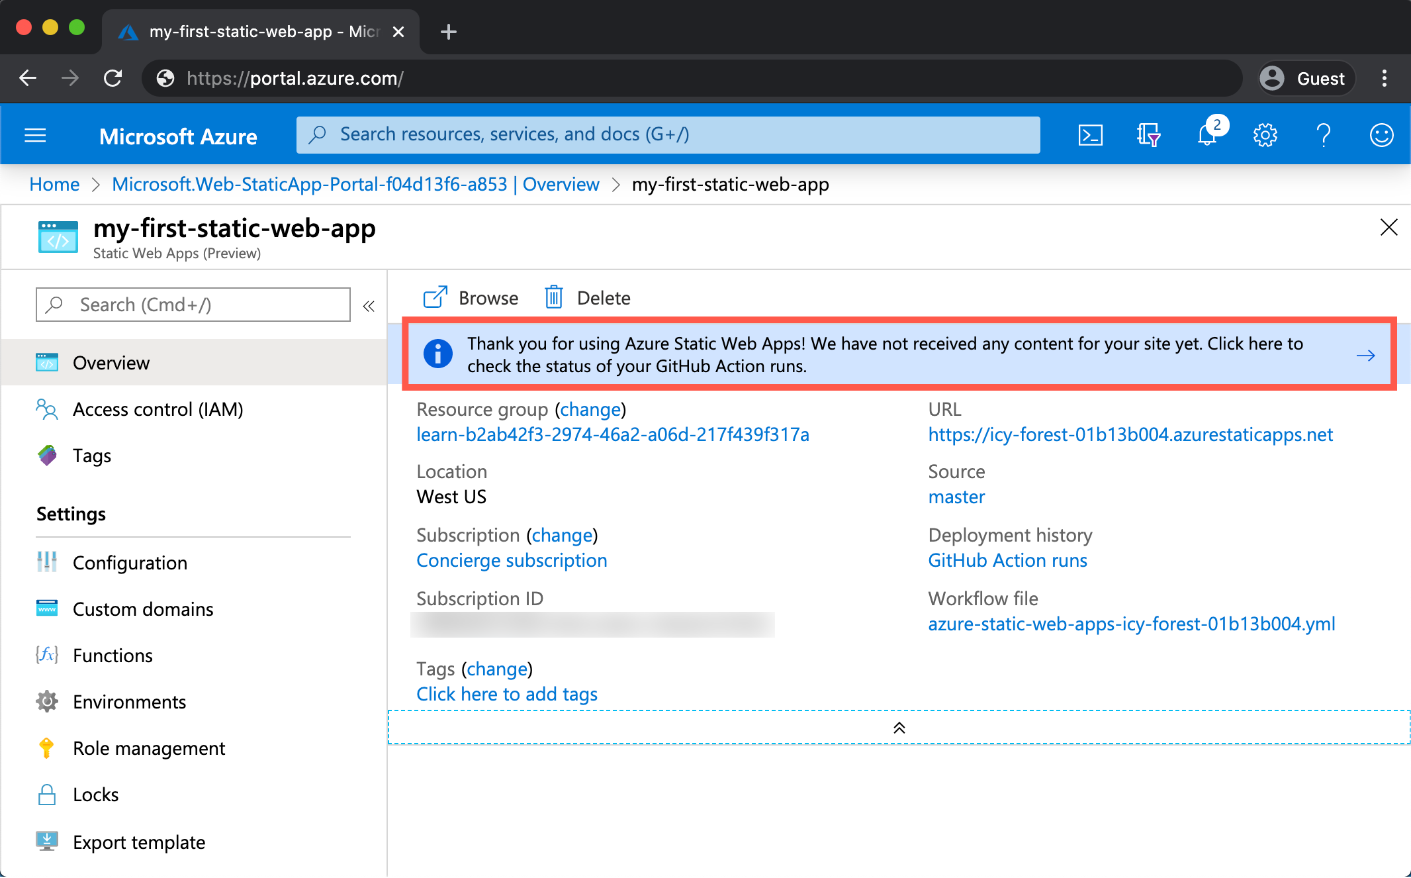This screenshot has height=878, width=1411.
Task: Collapse the left resource menu
Action: click(369, 305)
